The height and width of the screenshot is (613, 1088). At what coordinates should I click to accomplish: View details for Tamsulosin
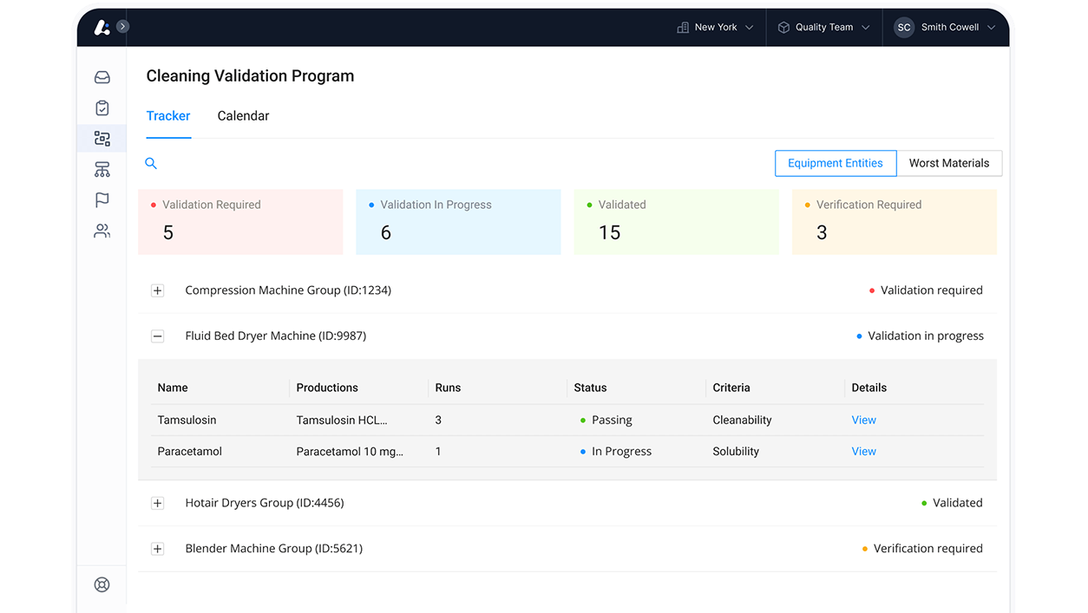[x=863, y=420]
